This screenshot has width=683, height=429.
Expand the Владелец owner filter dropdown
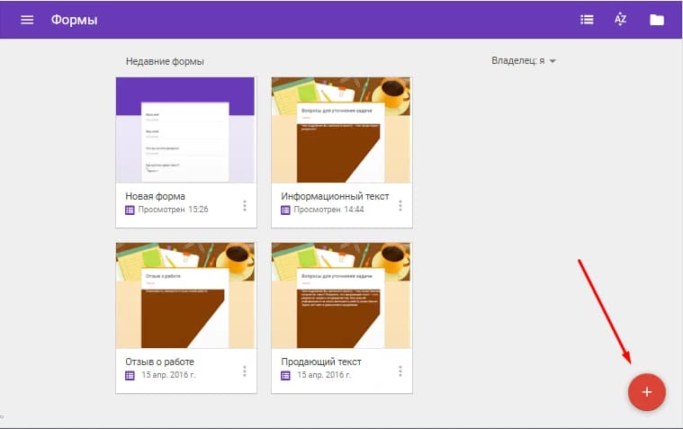pos(525,61)
